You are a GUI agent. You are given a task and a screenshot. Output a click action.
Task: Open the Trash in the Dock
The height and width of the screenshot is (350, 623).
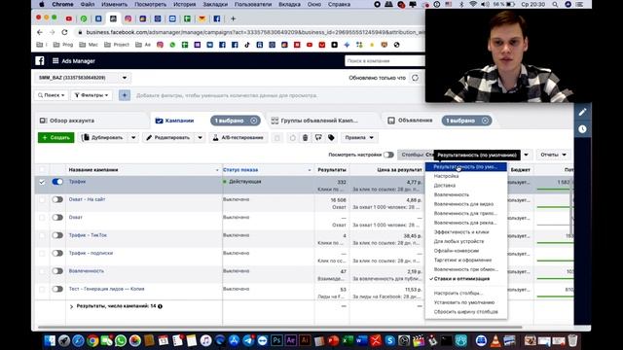pos(572,340)
